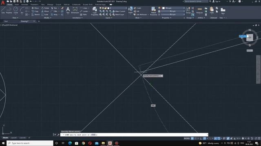
Task: Expand the Block panel
Action: coord(138,18)
